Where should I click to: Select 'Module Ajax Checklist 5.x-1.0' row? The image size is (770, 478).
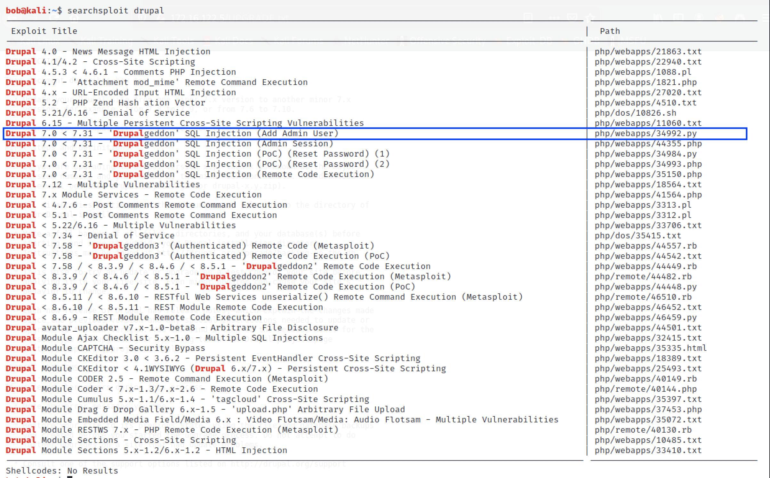[164, 338]
